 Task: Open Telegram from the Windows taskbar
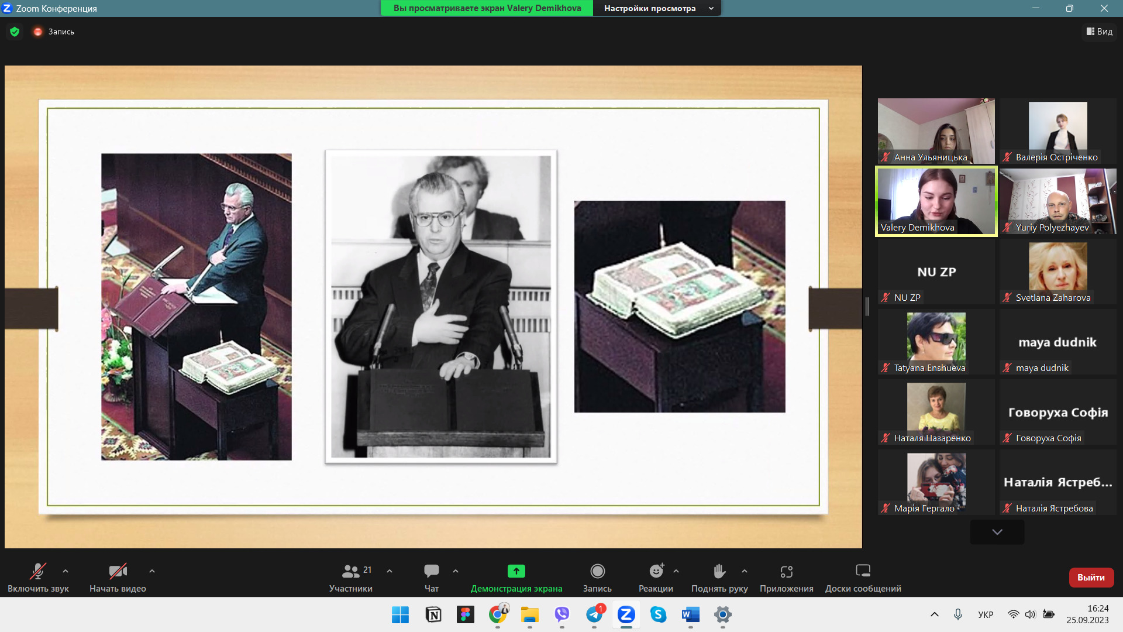[x=594, y=614]
